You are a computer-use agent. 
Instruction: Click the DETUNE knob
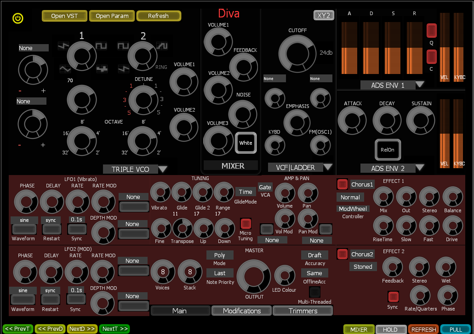pyautogui.click(x=143, y=100)
